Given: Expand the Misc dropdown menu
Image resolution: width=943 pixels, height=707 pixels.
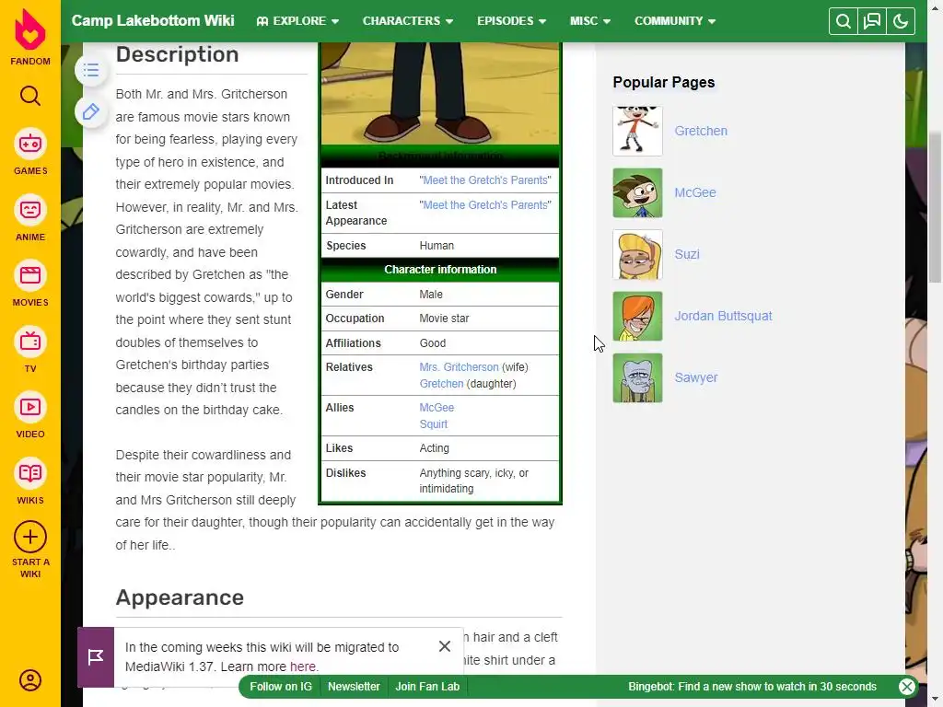Looking at the screenshot, I should click(x=590, y=21).
